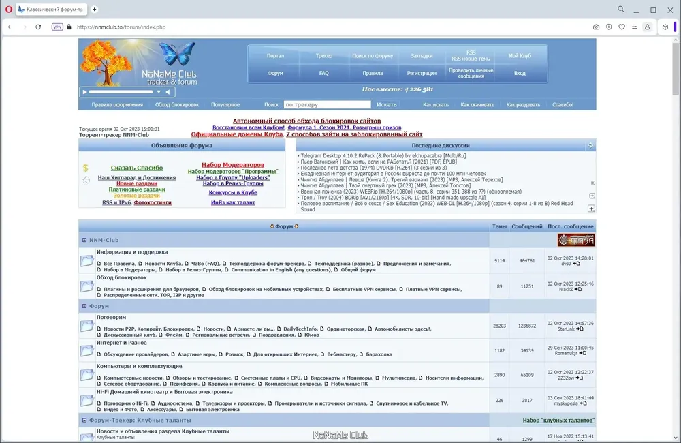Click folder icon for Обход блокировок
This screenshot has width=681, height=443.
[x=87, y=286]
